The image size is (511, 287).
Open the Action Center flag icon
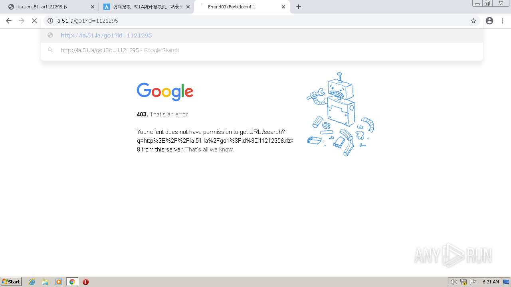473,282
